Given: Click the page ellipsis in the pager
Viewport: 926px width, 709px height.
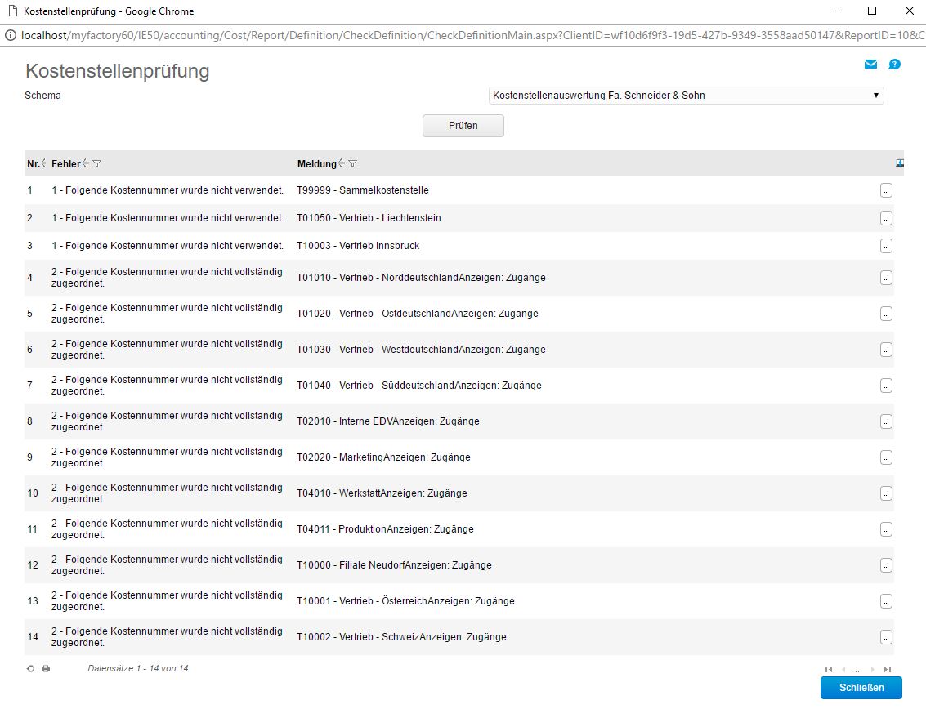Looking at the screenshot, I should click(858, 670).
